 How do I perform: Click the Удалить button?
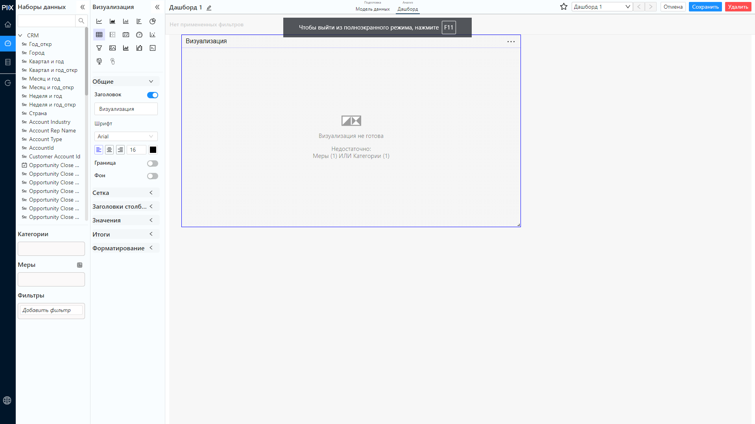[x=738, y=7]
